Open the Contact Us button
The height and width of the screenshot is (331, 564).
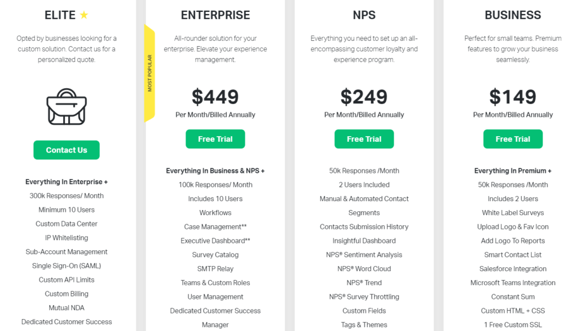[x=67, y=150]
